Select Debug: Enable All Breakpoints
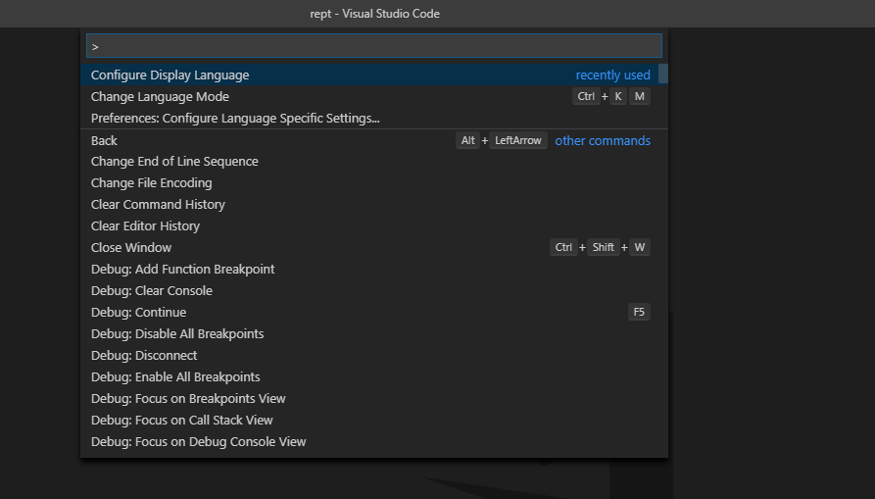The height and width of the screenshot is (499, 875). click(x=175, y=377)
